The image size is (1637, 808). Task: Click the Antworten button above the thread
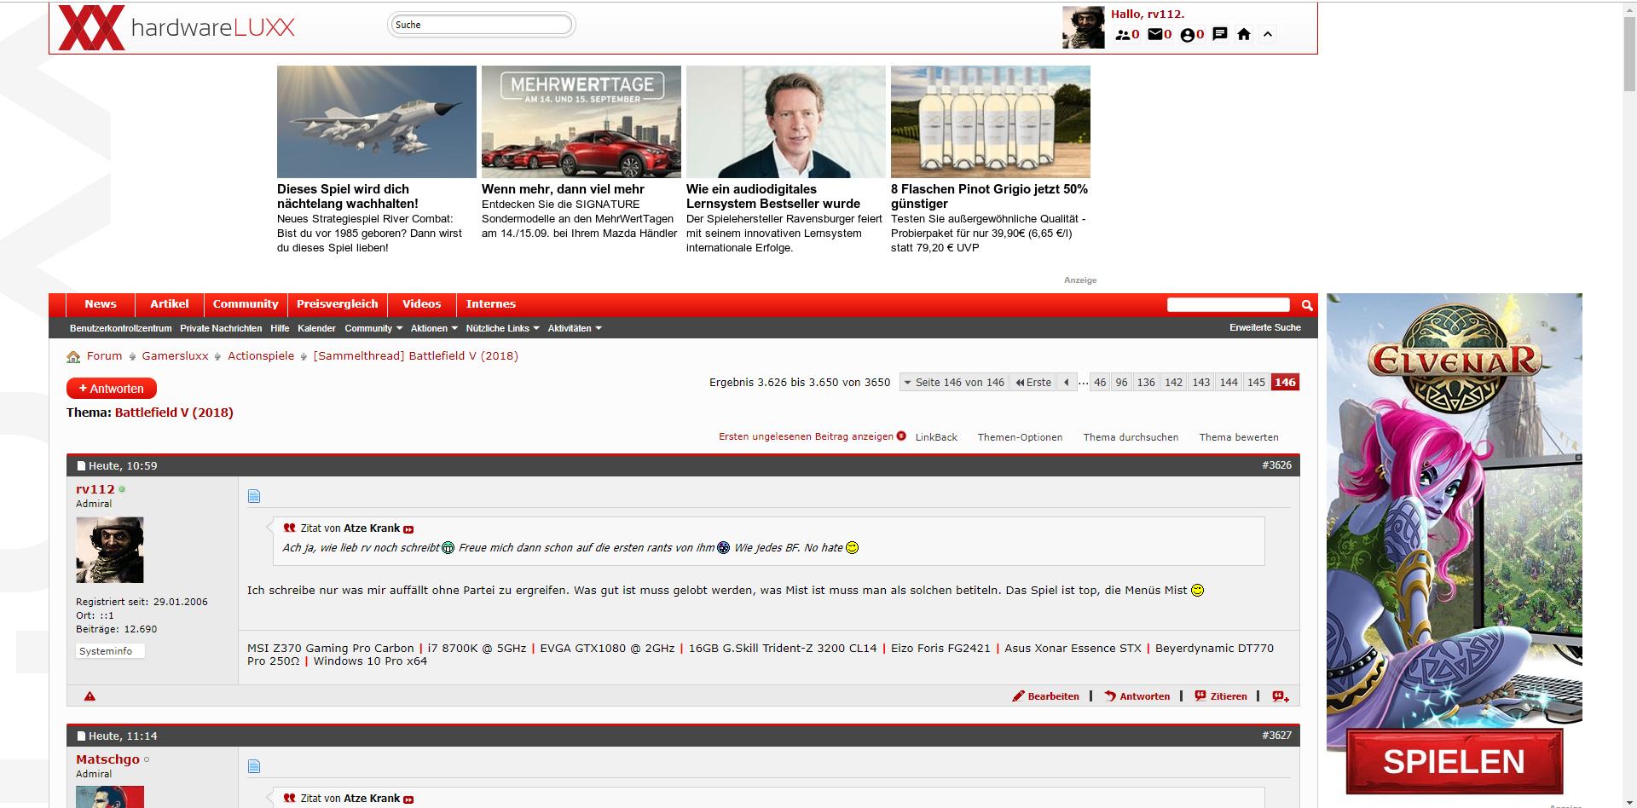(x=112, y=389)
